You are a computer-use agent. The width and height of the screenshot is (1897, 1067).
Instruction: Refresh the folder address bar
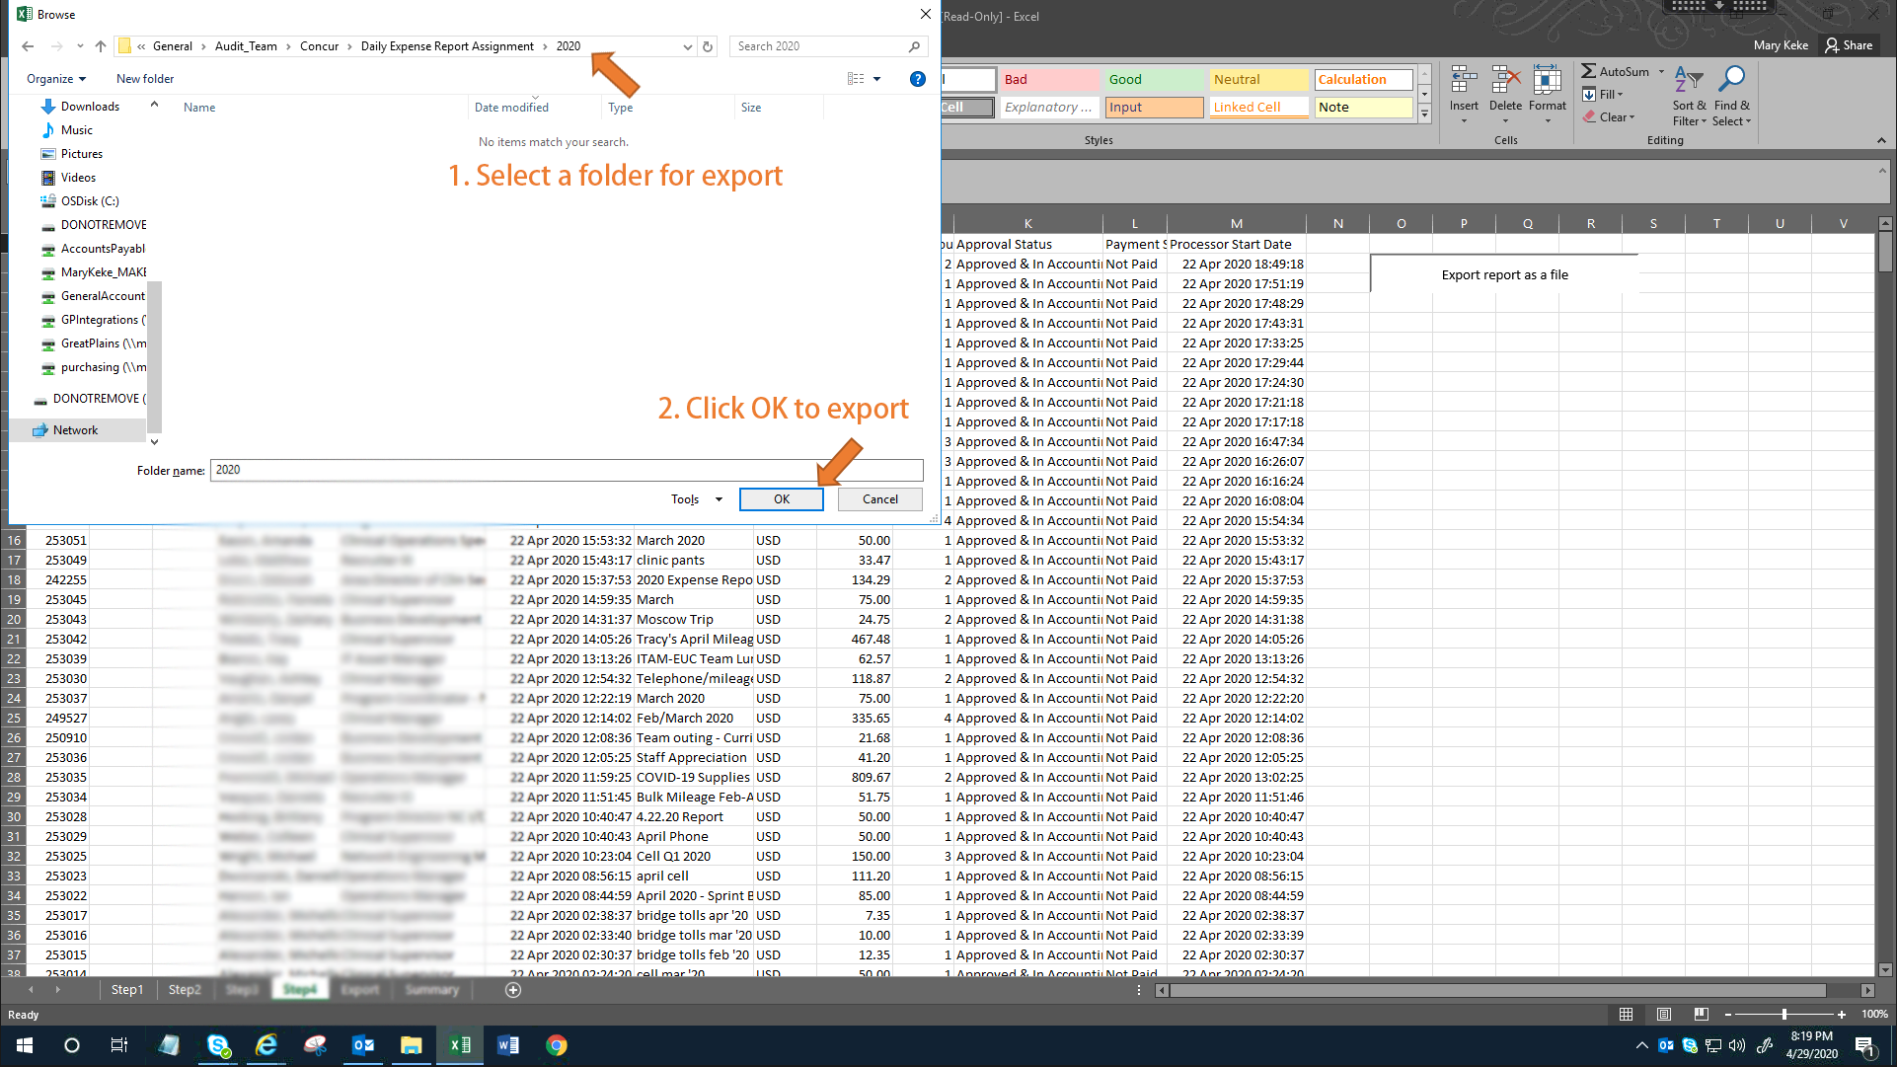tap(708, 46)
